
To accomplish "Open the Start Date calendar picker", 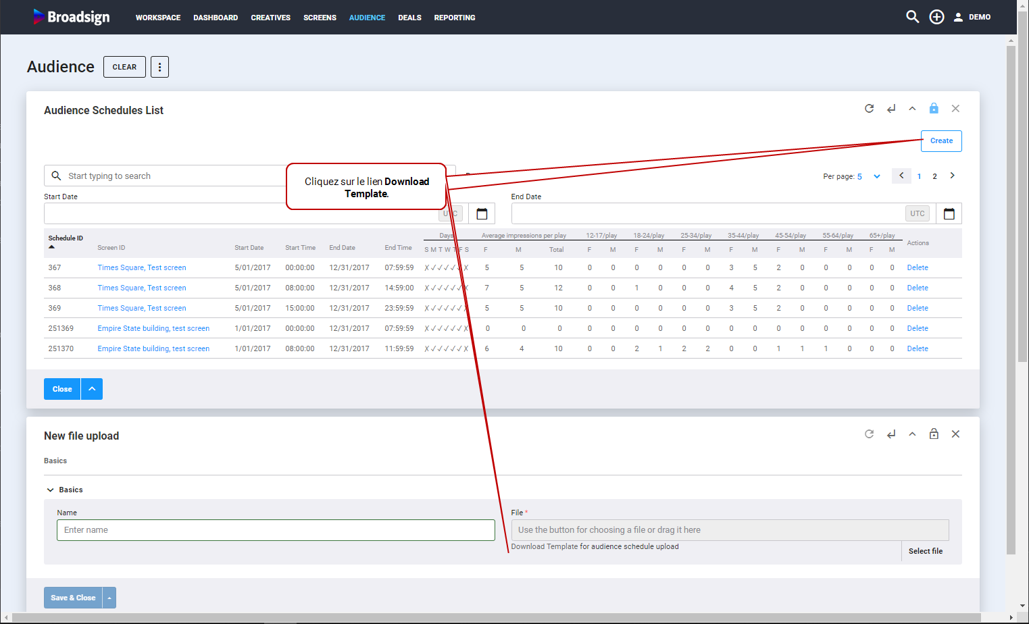I will 482,214.
